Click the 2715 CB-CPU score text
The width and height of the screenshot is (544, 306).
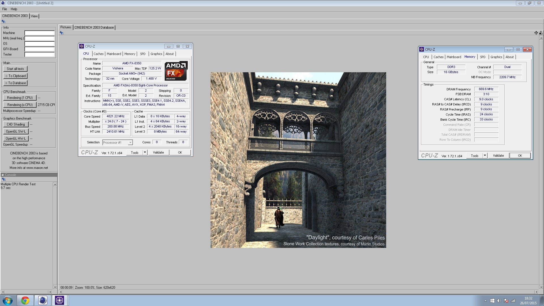click(x=46, y=105)
